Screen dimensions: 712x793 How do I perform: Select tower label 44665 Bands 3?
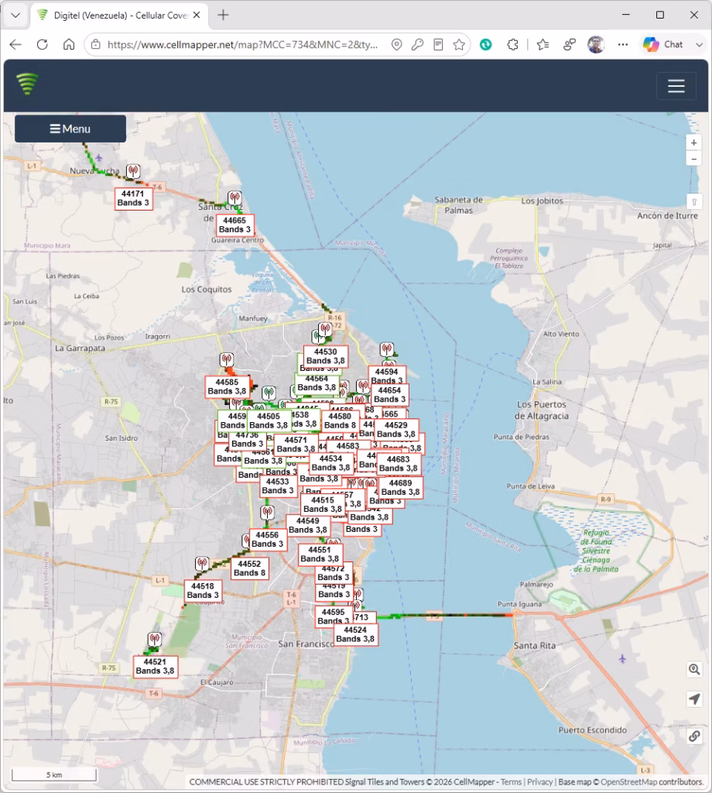coord(235,225)
